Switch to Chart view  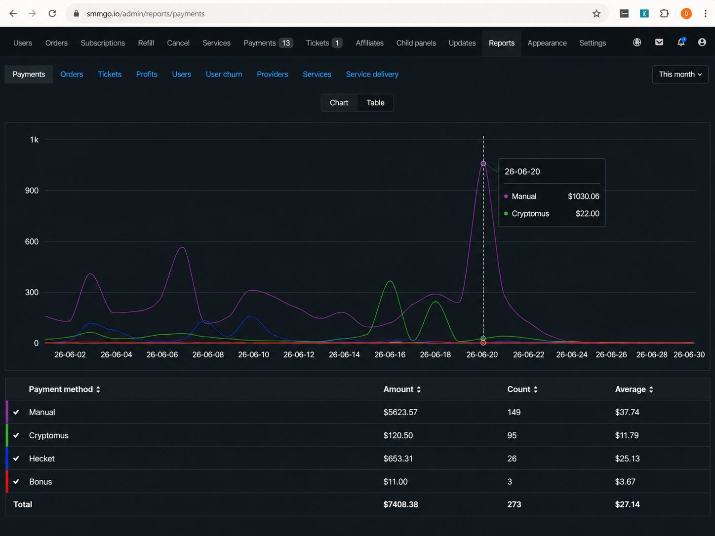tap(339, 103)
